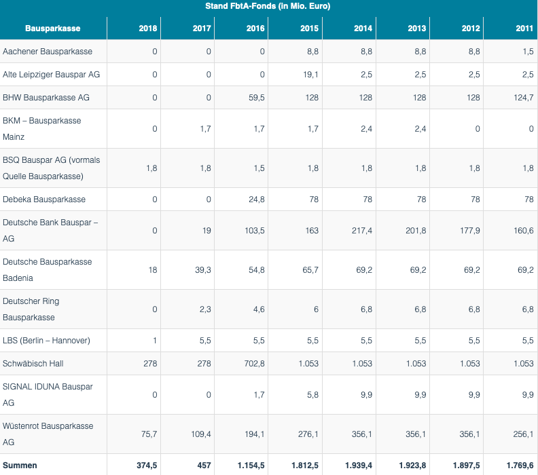Click the 2013 column header

(x=417, y=28)
